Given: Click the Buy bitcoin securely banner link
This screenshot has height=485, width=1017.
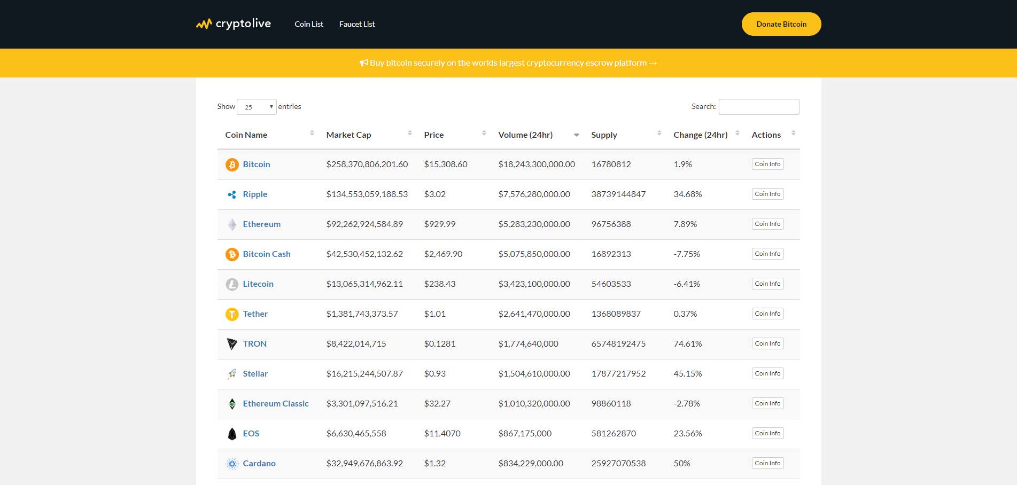Looking at the screenshot, I should coord(508,63).
